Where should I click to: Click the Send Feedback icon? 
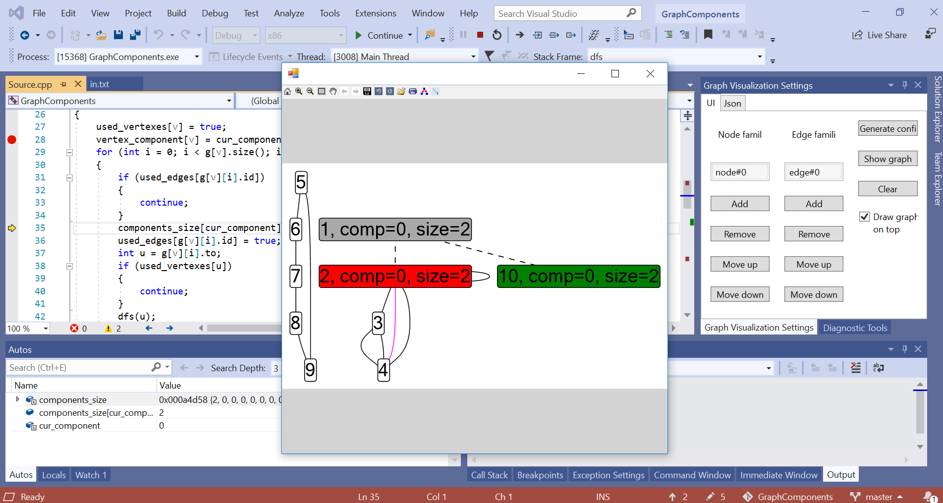(x=930, y=34)
